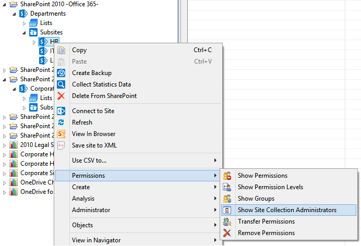Click the Show Groups icon
The image size is (361, 246).
(x=227, y=199)
